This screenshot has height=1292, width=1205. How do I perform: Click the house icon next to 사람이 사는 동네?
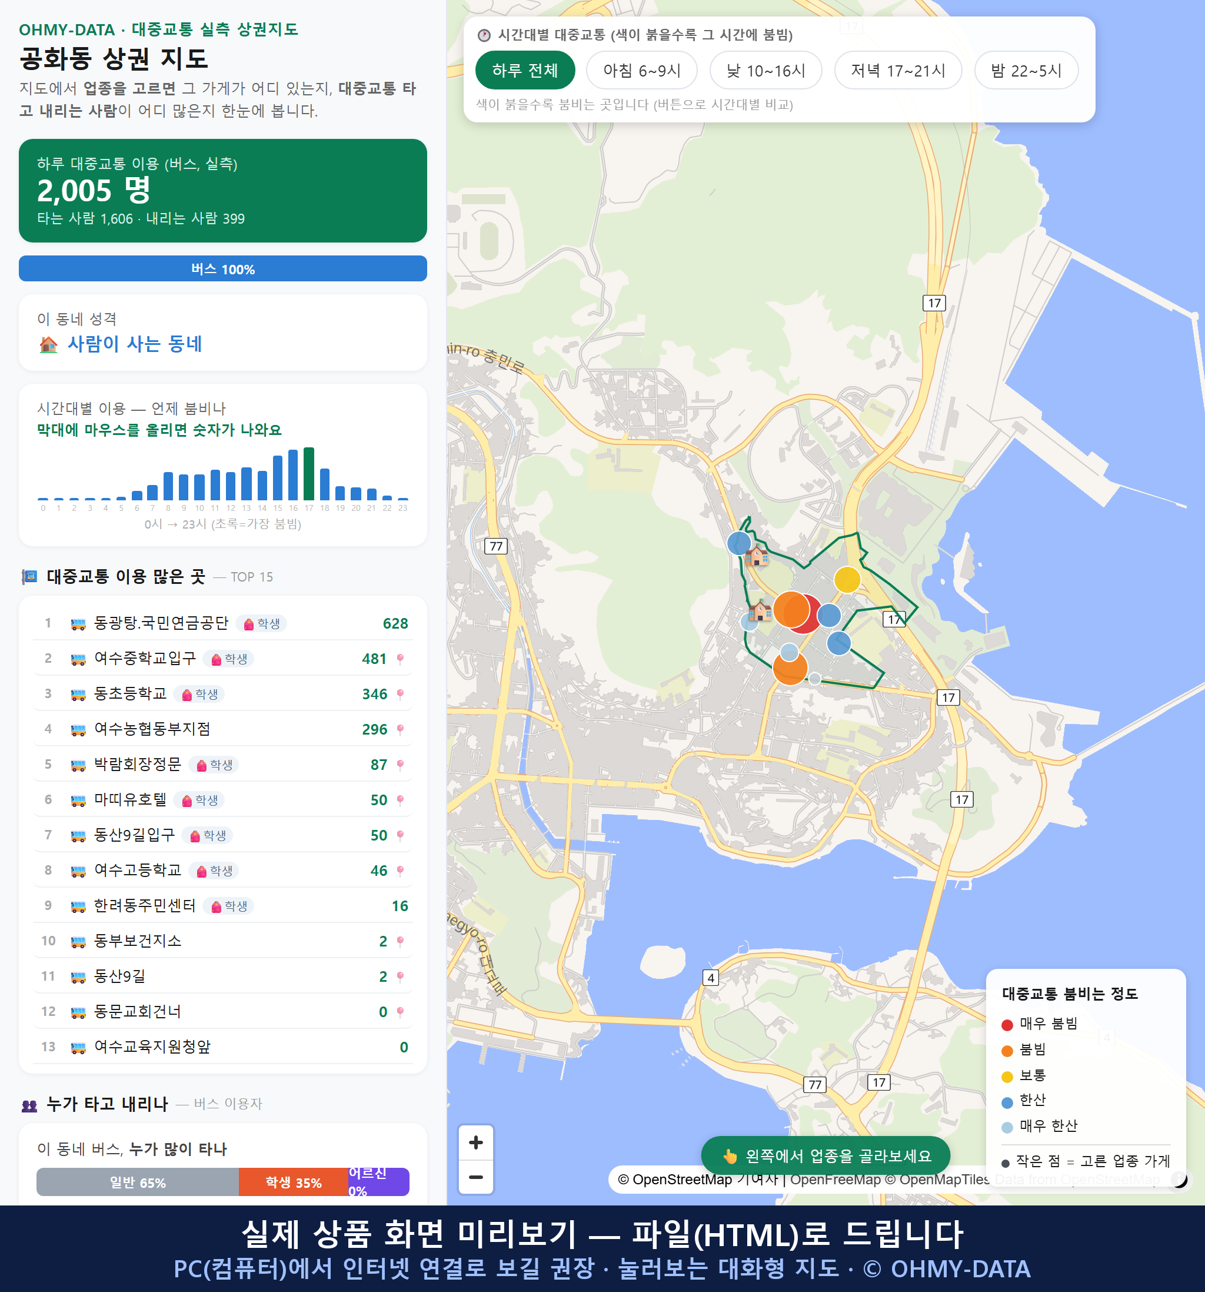(49, 344)
